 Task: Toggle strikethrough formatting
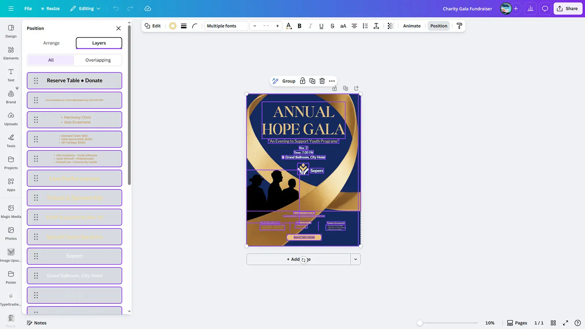click(x=332, y=26)
